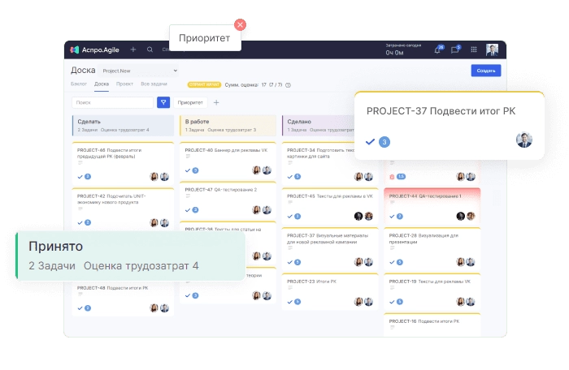Add a filter with the plus button
Viewport: 569px width, 370px height.
(216, 102)
